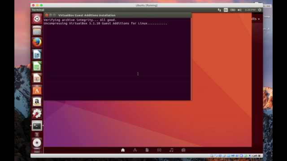Select the Music lens in Dash bar
This screenshot has height=161, width=287.
point(171,150)
